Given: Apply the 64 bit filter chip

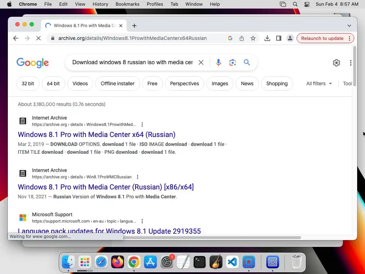Looking at the screenshot, I should [53, 83].
